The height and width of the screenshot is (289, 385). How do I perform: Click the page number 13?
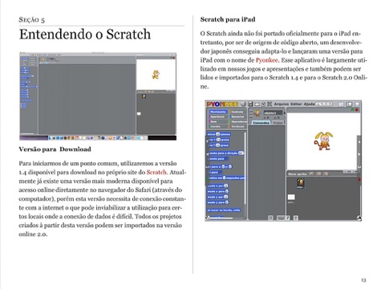[363, 280]
